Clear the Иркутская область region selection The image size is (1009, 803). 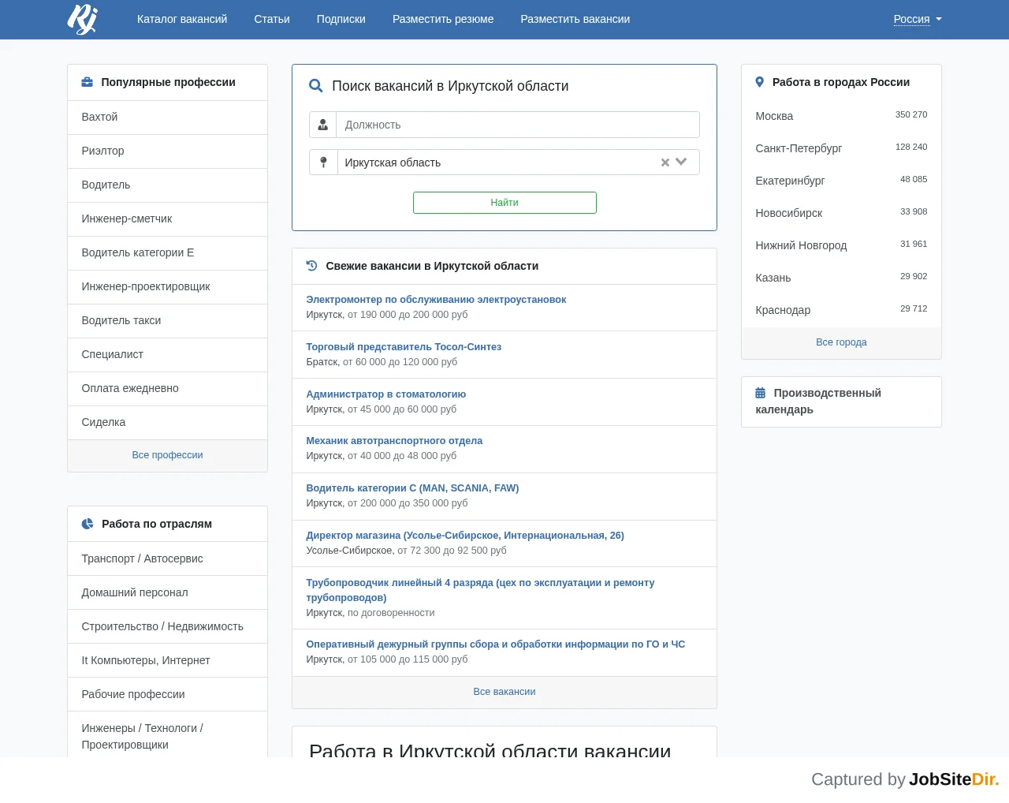[x=665, y=162]
